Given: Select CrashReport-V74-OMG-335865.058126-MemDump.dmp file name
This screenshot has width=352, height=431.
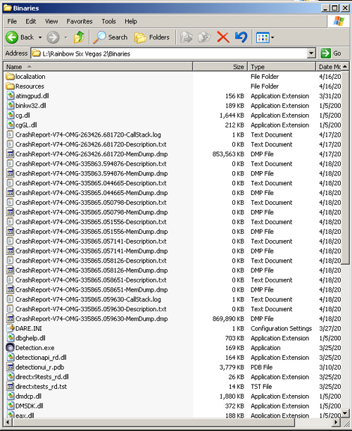Looking at the screenshot, I should click(92, 270).
